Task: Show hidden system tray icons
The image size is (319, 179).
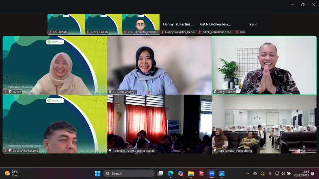Action: 247,173
